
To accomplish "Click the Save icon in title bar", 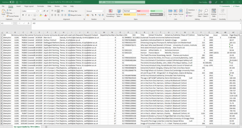I will click(17, 2).
